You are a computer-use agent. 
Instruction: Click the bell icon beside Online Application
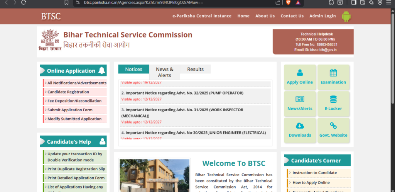(x=102, y=70)
